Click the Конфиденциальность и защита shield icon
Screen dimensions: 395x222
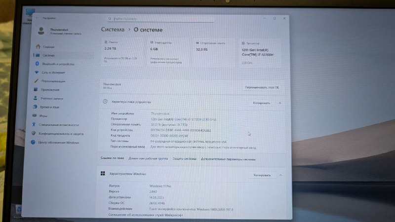(x=34, y=133)
